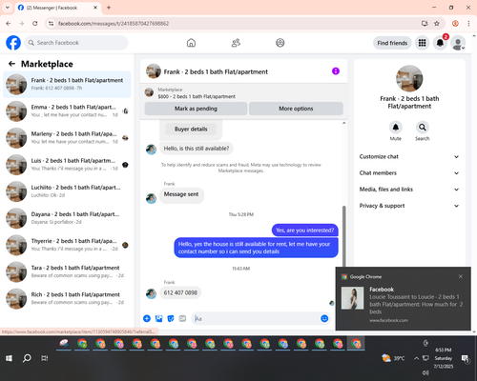Open Luchiito's conversation in list
The height and width of the screenshot is (381, 477).
67,191
